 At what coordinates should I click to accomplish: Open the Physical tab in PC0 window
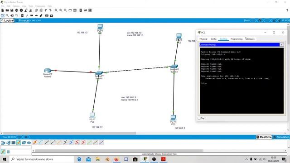click(203, 39)
